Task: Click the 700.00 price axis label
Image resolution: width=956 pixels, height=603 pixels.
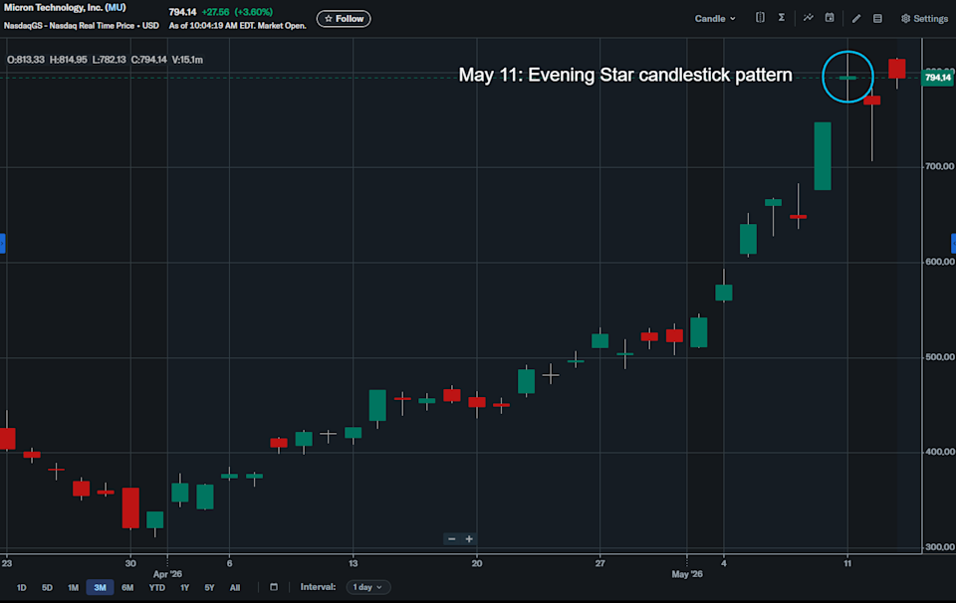Action: tap(939, 166)
